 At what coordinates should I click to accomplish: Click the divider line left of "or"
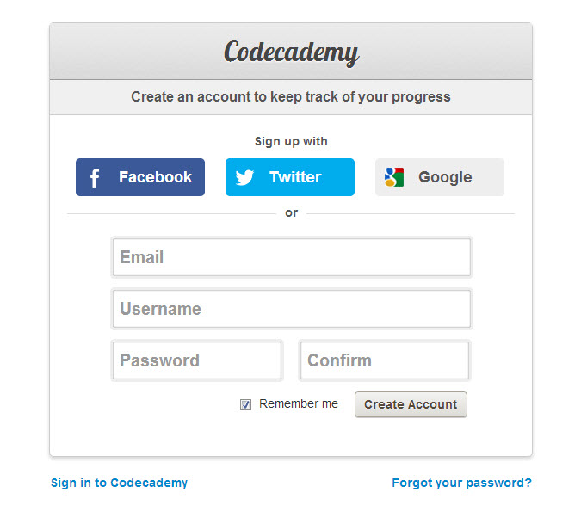click(x=170, y=213)
